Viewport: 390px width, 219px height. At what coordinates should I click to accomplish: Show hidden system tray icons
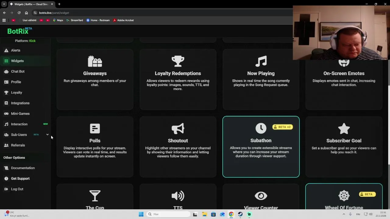point(344,214)
